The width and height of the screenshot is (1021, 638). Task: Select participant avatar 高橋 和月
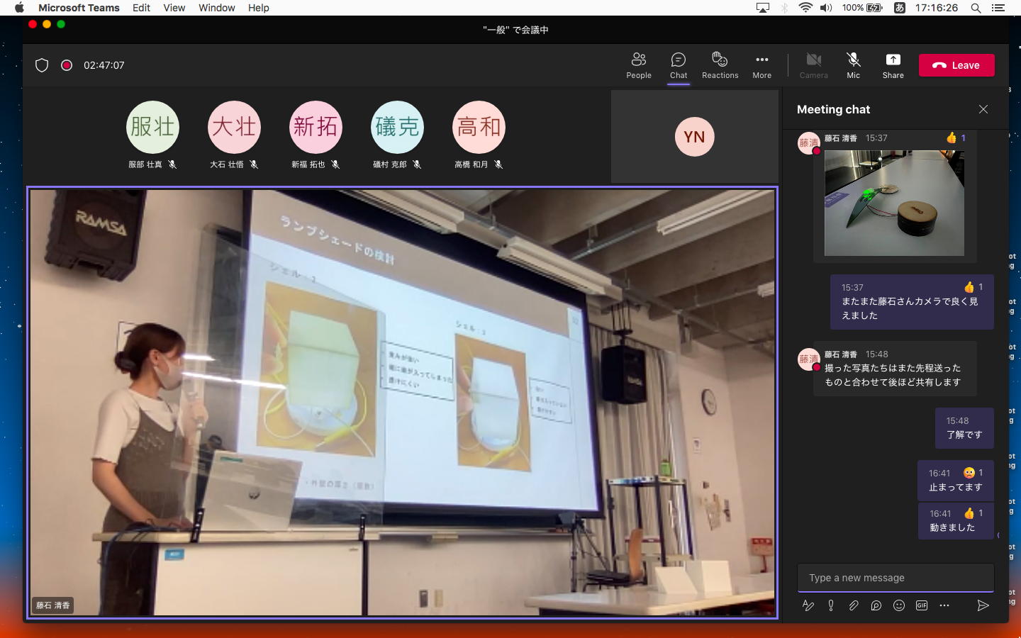pos(479,127)
